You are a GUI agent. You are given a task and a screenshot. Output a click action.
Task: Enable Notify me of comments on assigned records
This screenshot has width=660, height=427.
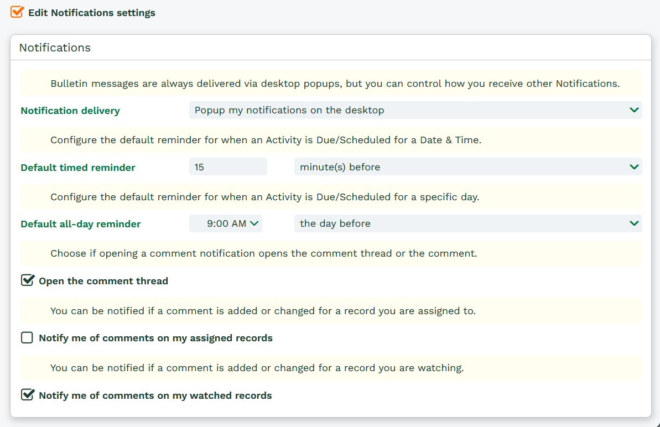pos(27,337)
